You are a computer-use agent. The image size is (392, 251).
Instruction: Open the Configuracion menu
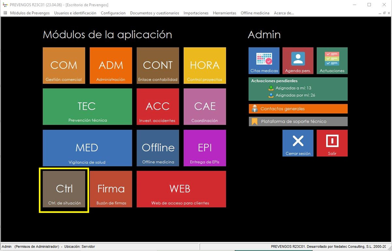113,13
